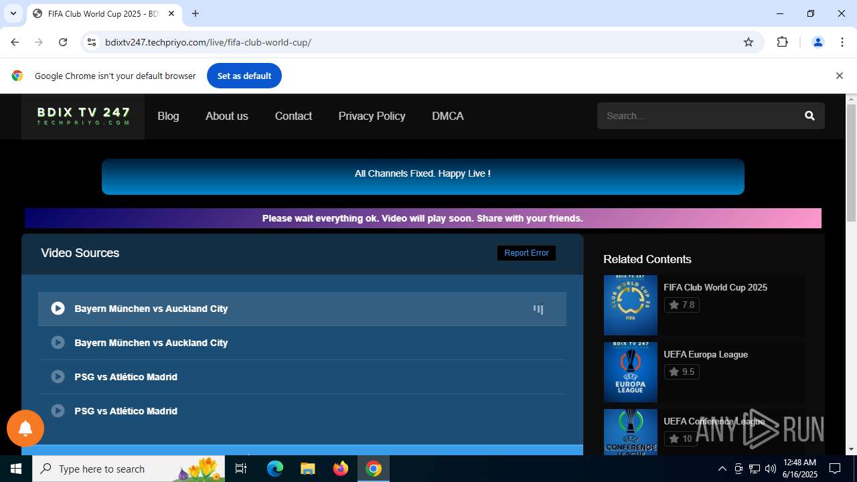Open UEFA Europa League related link

[706, 354]
